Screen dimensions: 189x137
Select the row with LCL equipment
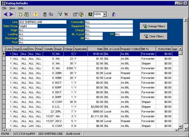coord(90,107)
